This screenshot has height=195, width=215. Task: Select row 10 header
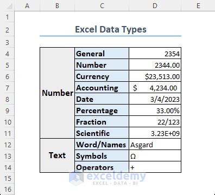click(x=7, y=122)
